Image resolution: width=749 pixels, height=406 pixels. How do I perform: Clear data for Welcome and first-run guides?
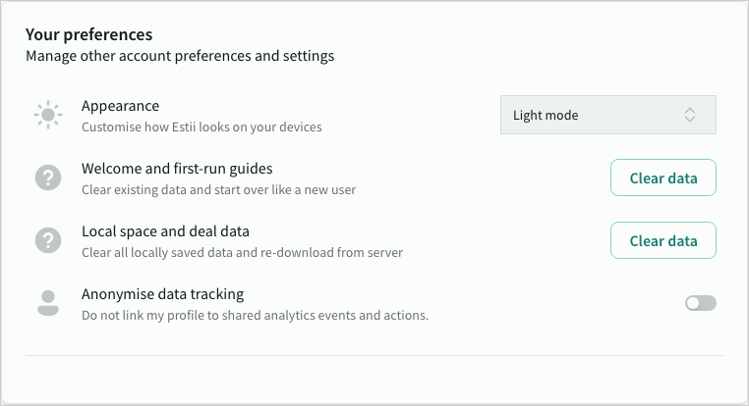[663, 178]
